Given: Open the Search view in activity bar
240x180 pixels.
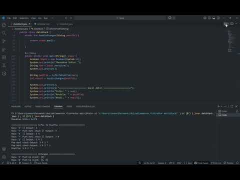Looking at the screenshot, I should pyautogui.click(x=4, y=33).
